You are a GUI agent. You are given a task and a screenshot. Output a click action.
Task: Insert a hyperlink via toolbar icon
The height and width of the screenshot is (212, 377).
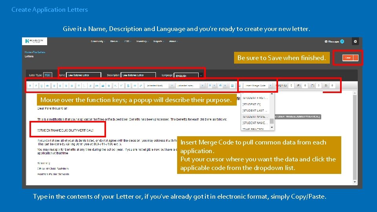97,86
